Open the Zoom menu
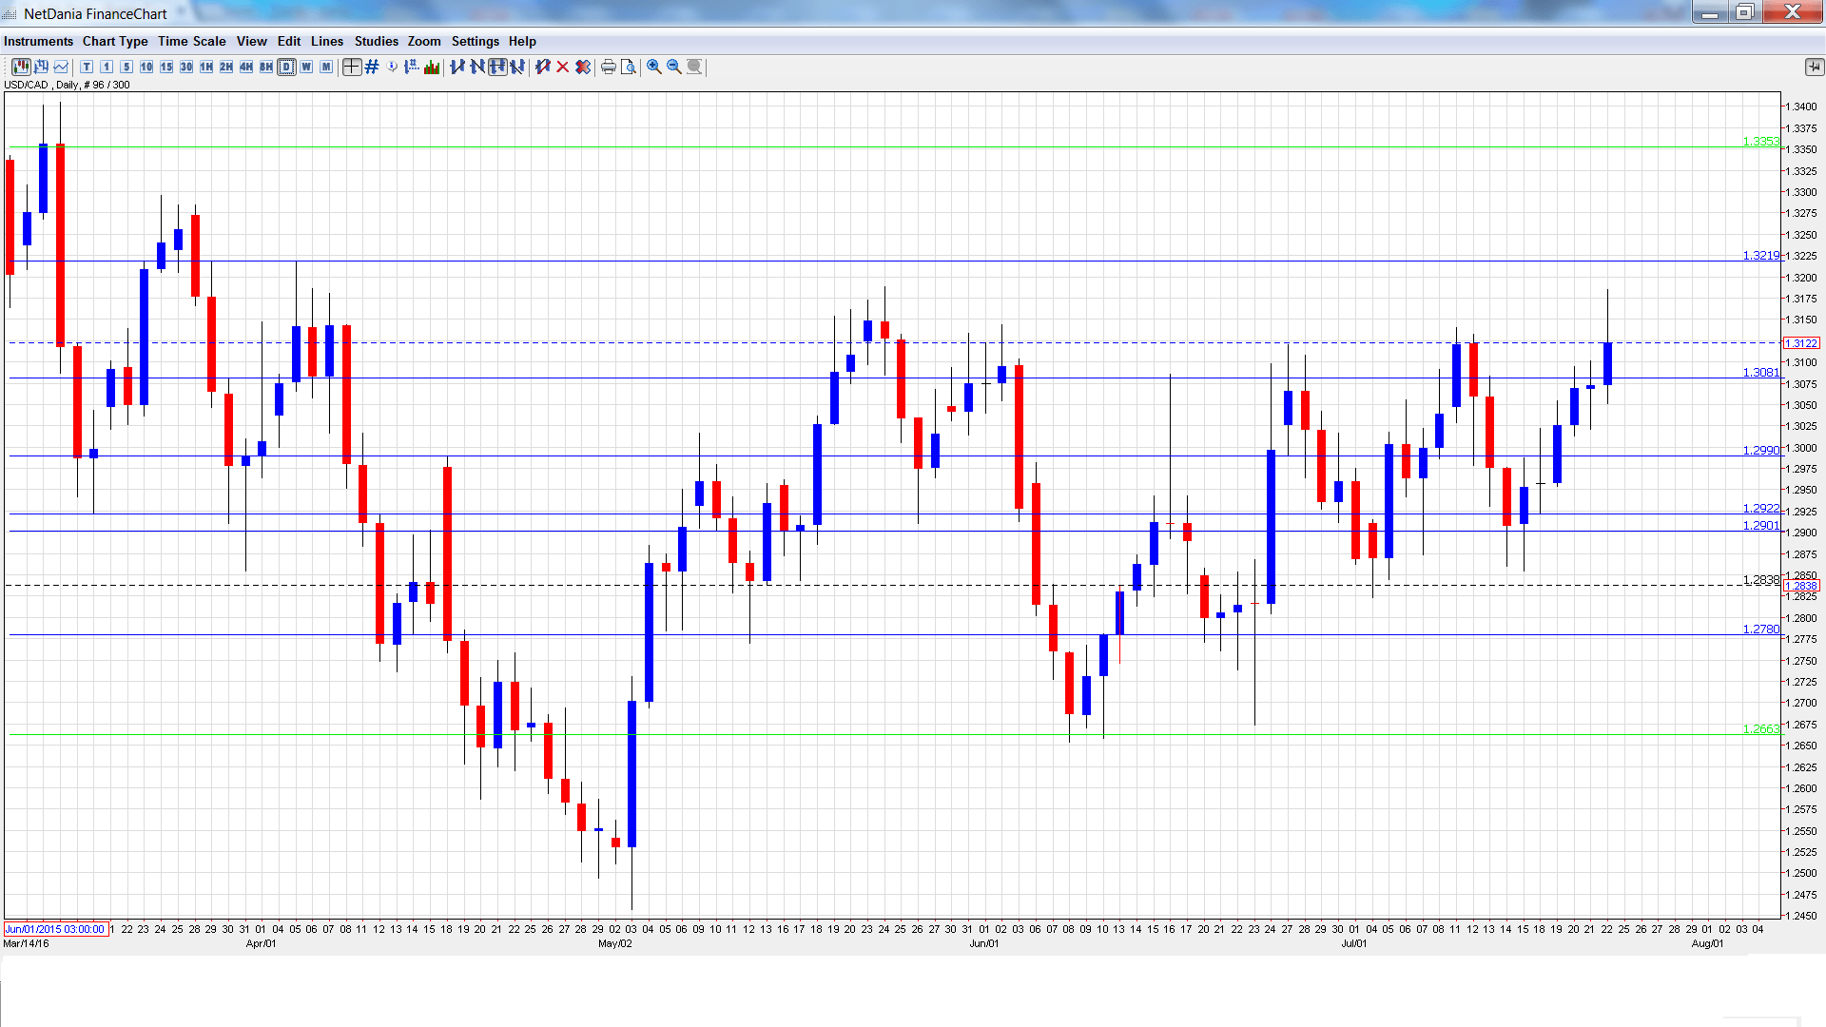Viewport: 1826px width, 1027px height. (x=424, y=41)
